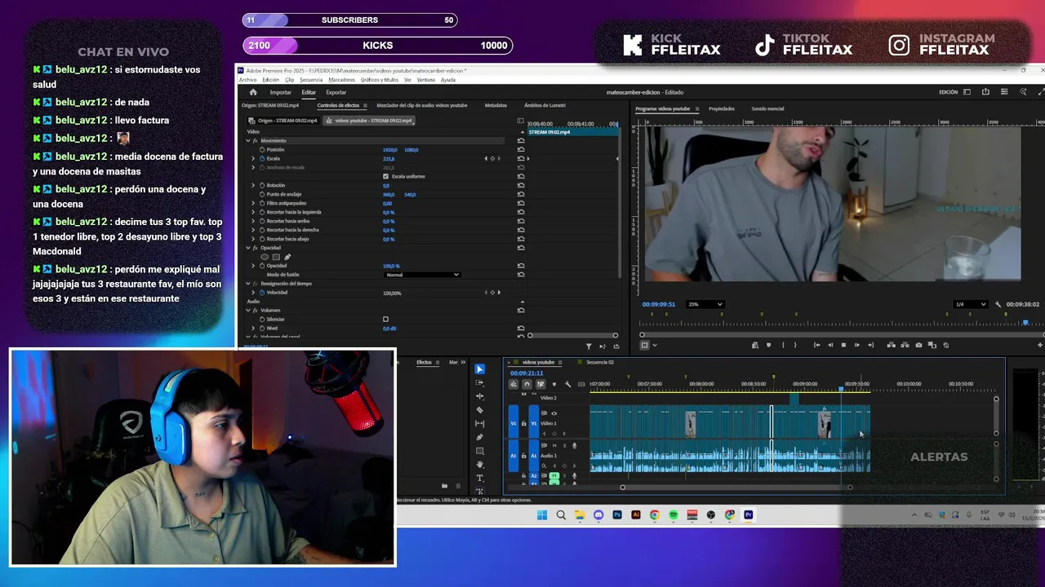This screenshot has width=1045, height=587.
Task: Collapse the Movimiento effect section
Action: [248, 141]
